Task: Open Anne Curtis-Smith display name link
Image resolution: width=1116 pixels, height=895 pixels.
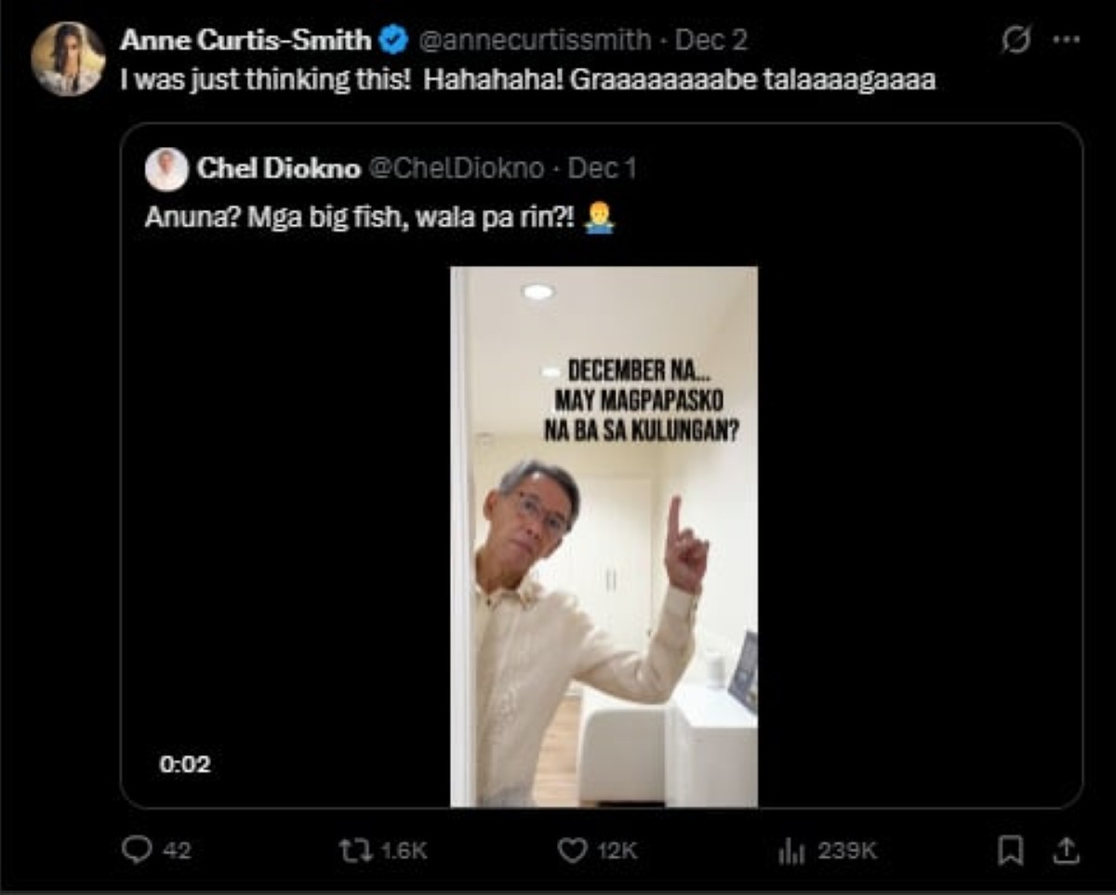Action: (246, 40)
